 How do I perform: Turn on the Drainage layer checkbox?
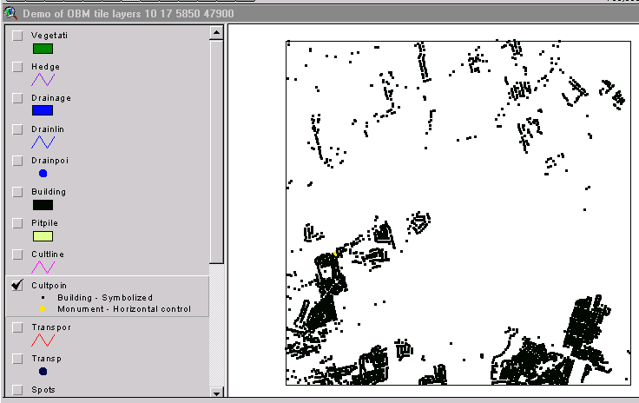pos(17,98)
